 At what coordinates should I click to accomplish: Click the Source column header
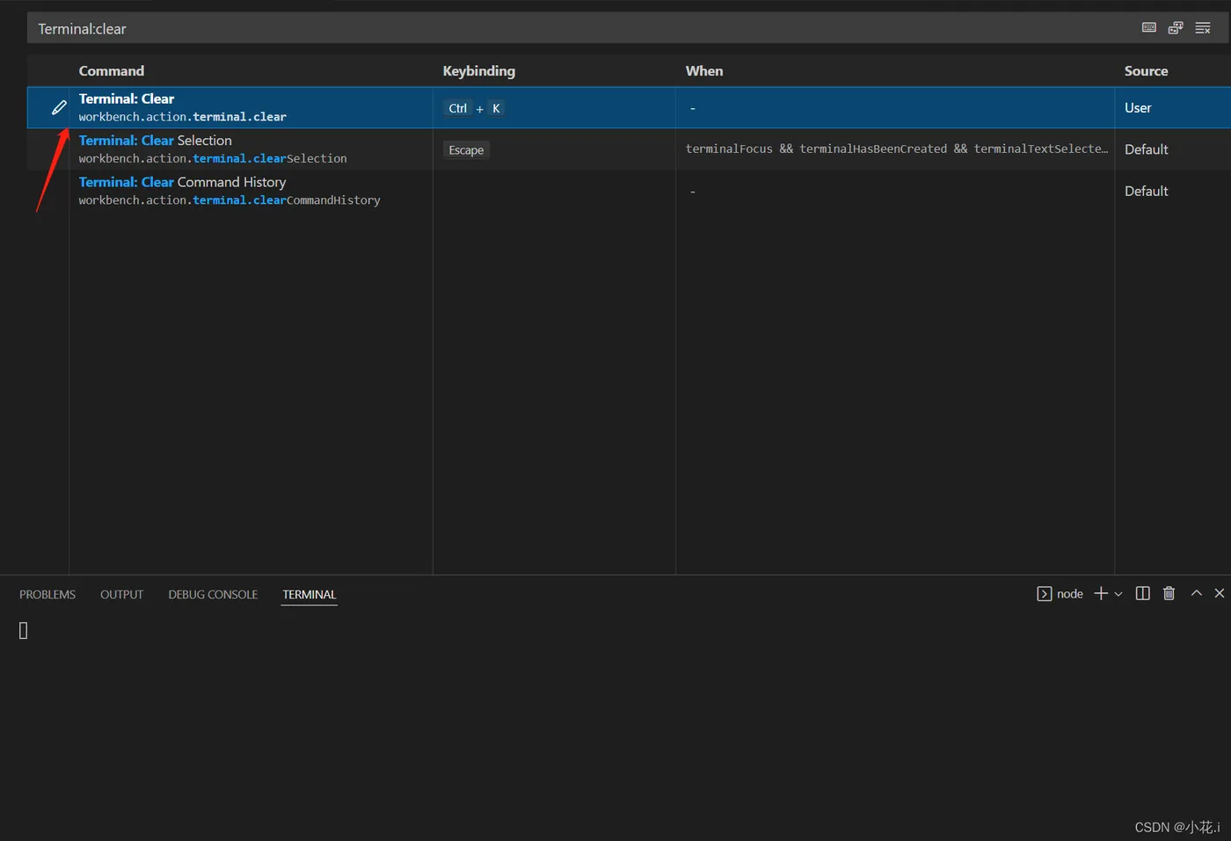click(x=1147, y=71)
